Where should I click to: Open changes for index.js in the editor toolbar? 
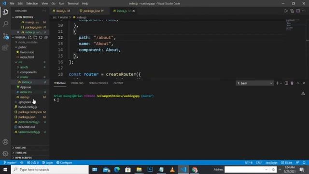[x=292, y=11]
